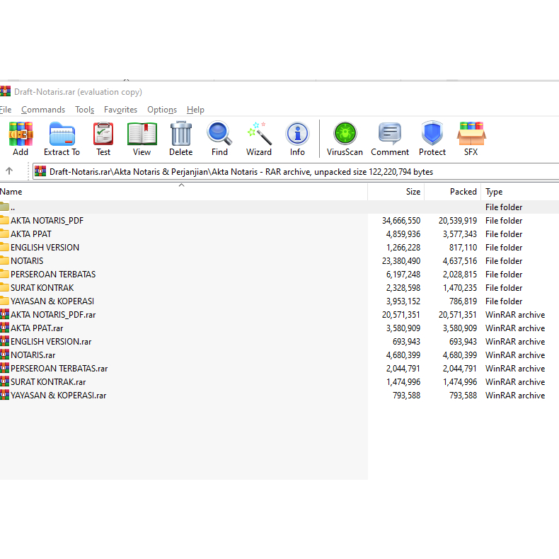Launch the Wizard tool
Viewport: 559px width, 559px height.
pos(259,138)
